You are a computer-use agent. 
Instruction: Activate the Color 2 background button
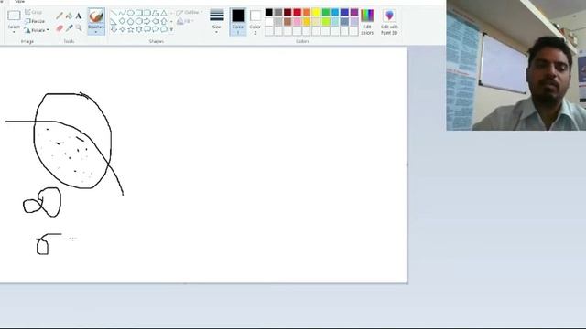255,22
